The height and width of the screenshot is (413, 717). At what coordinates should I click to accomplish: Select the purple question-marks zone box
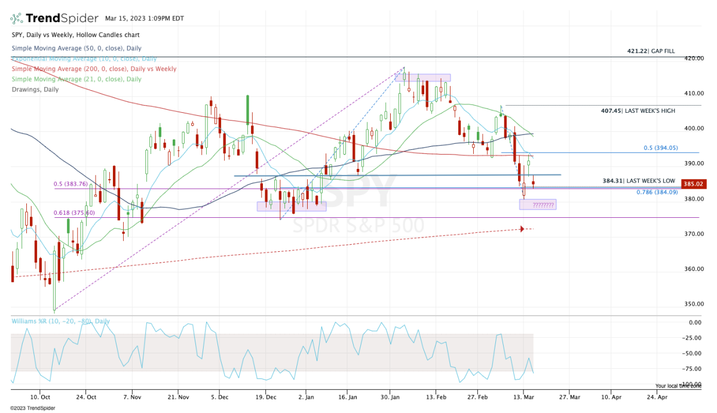click(x=538, y=205)
